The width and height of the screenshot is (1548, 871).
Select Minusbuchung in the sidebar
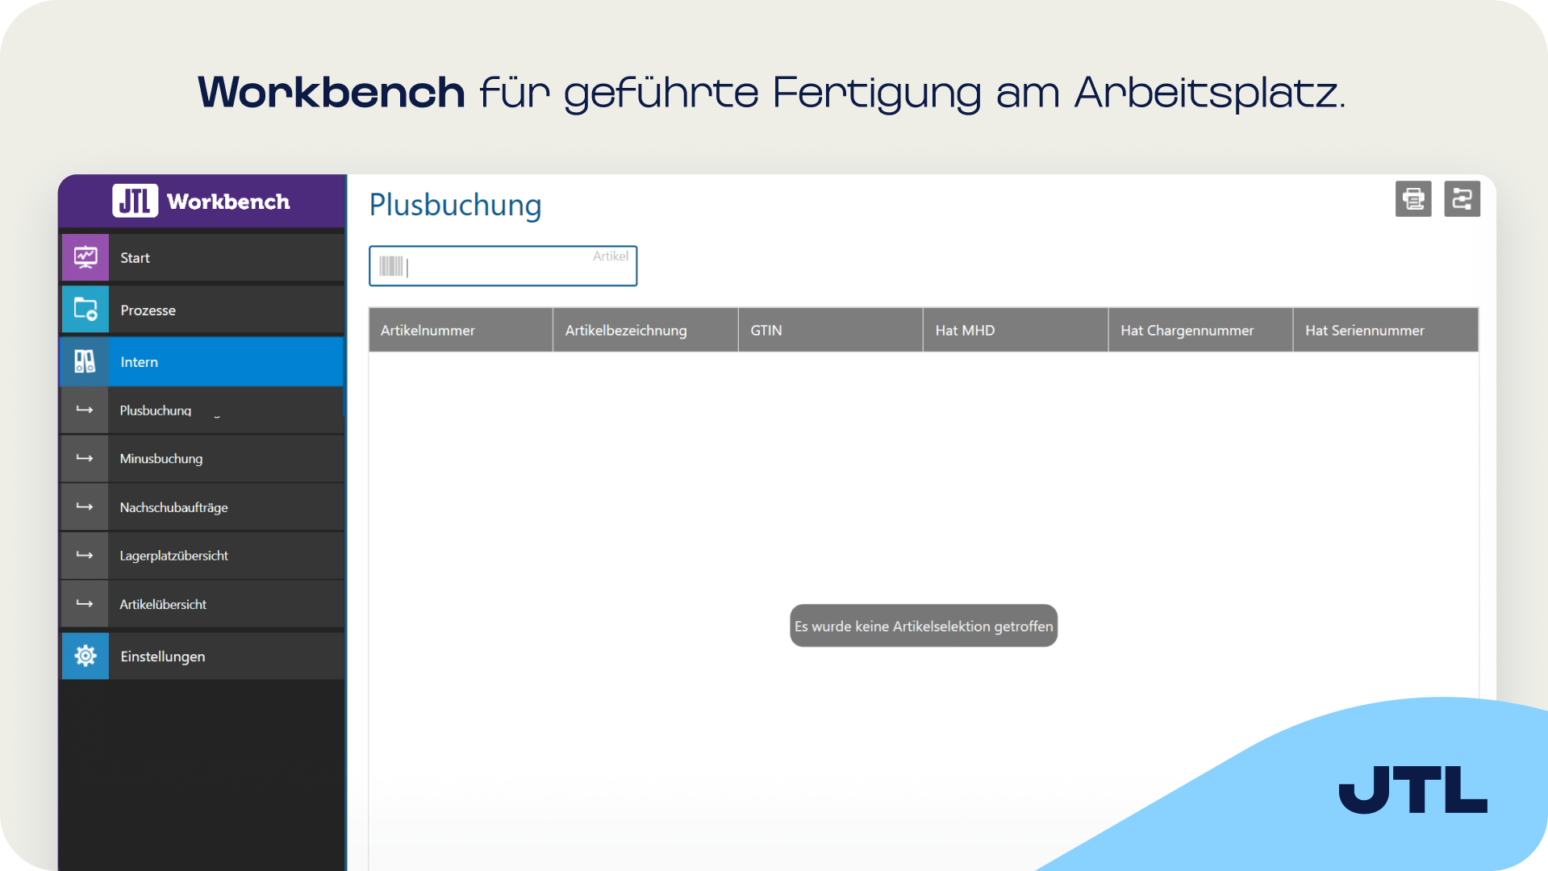202,458
